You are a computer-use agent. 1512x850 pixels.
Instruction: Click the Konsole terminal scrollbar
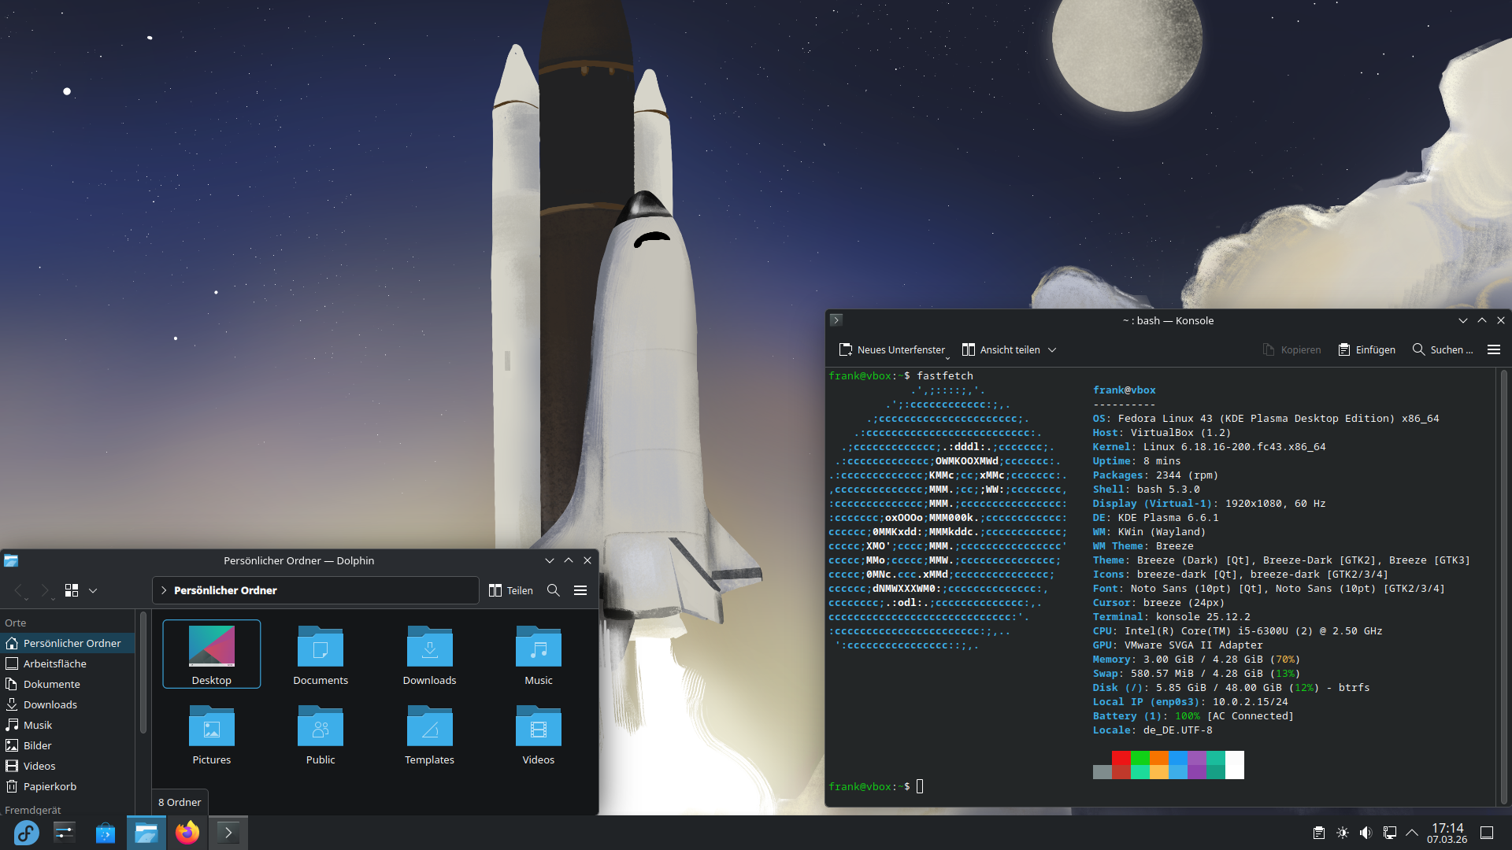pyautogui.click(x=1503, y=586)
